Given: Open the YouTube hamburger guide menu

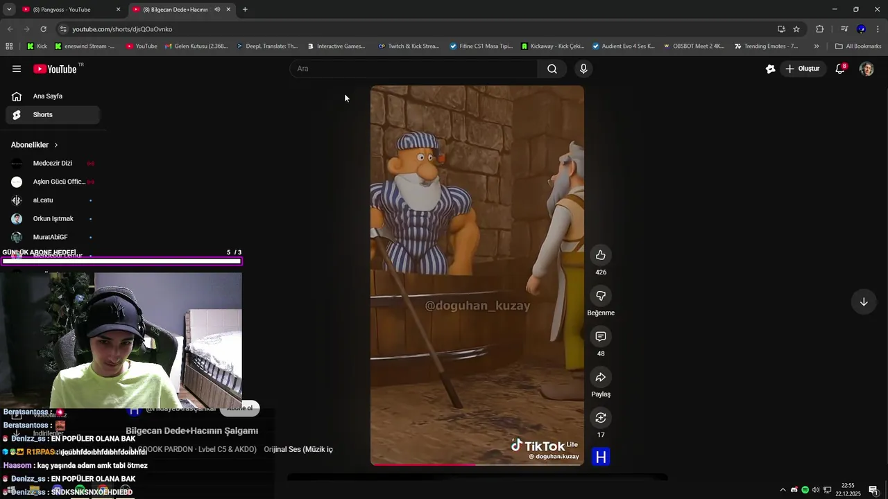Looking at the screenshot, I should [17, 69].
